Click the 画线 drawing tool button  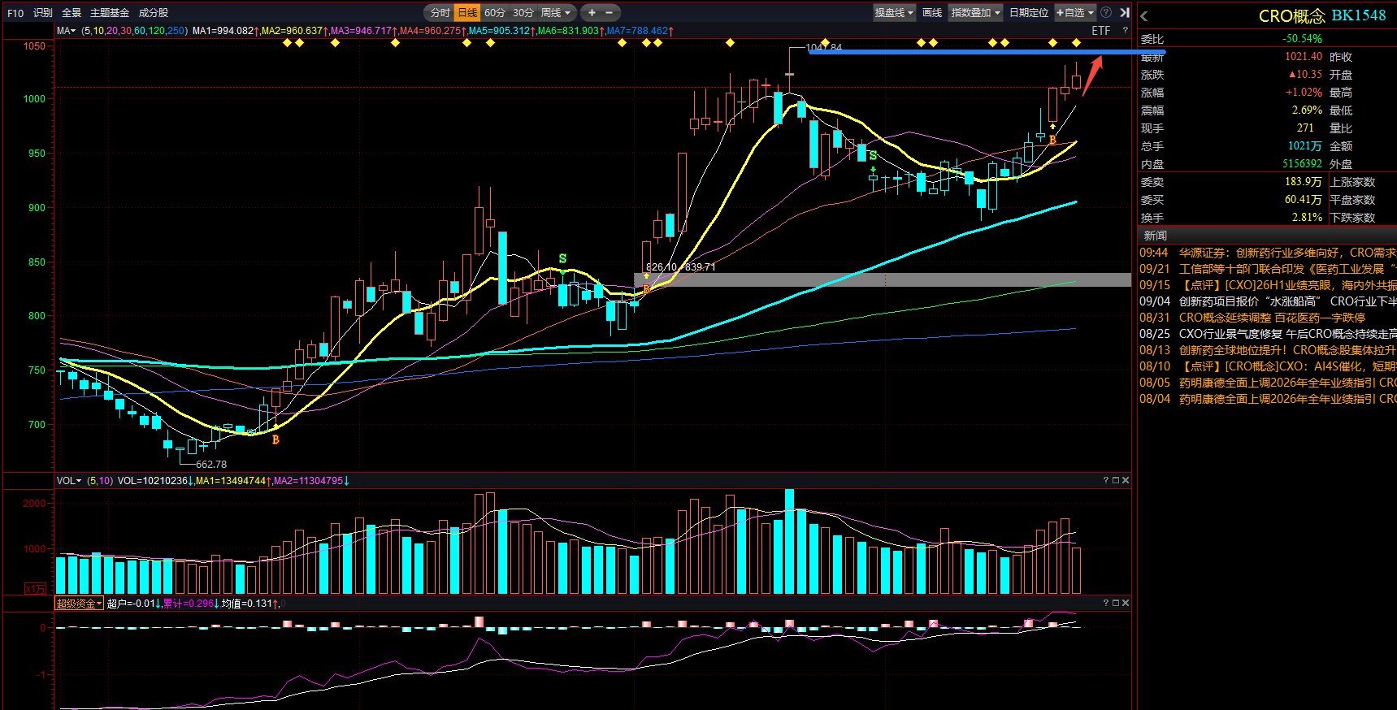[932, 12]
